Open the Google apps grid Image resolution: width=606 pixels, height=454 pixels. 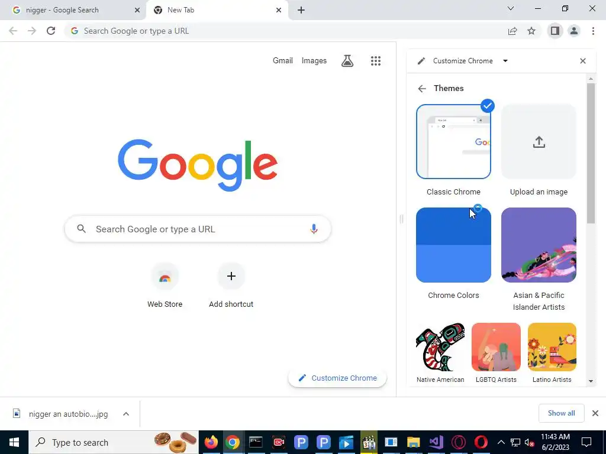pos(376,61)
